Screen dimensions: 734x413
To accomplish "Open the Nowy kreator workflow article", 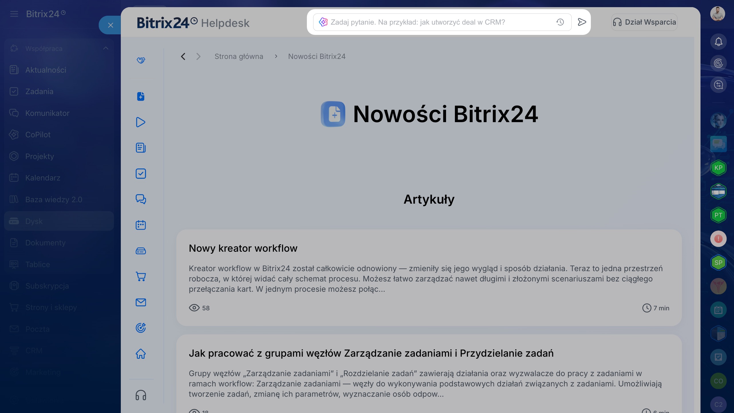I will coord(243,248).
